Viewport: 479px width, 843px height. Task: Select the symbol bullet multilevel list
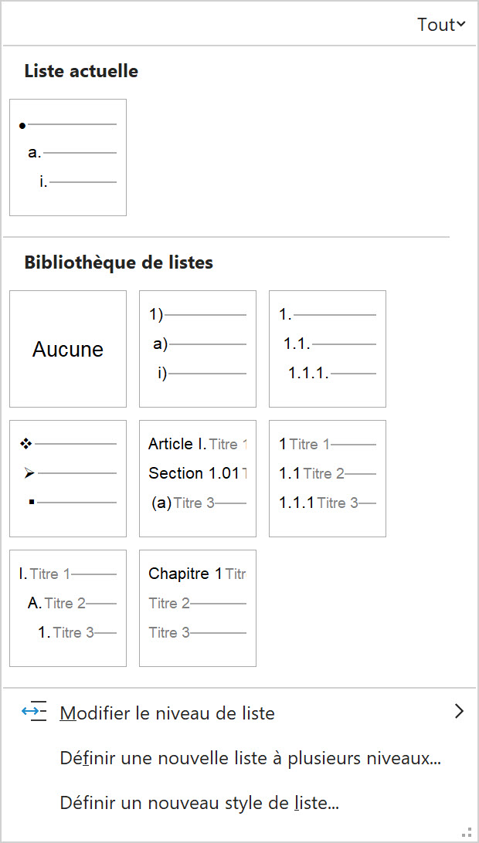point(68,479)
